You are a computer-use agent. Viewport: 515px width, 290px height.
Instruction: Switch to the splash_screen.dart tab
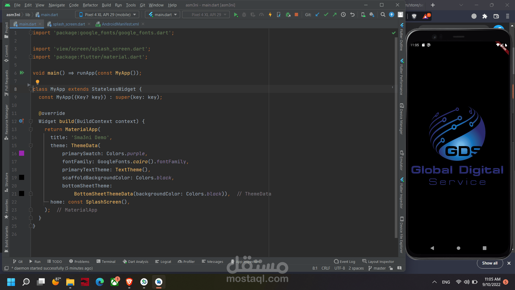point(69,24)
